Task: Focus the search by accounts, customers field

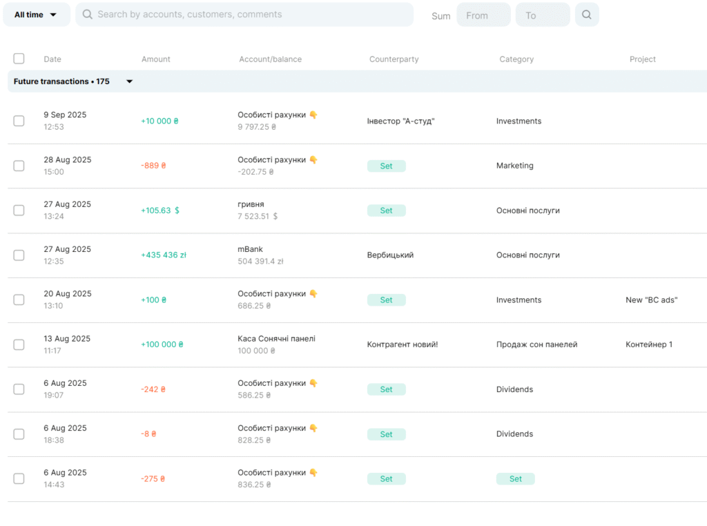Action: pos(249,14)
